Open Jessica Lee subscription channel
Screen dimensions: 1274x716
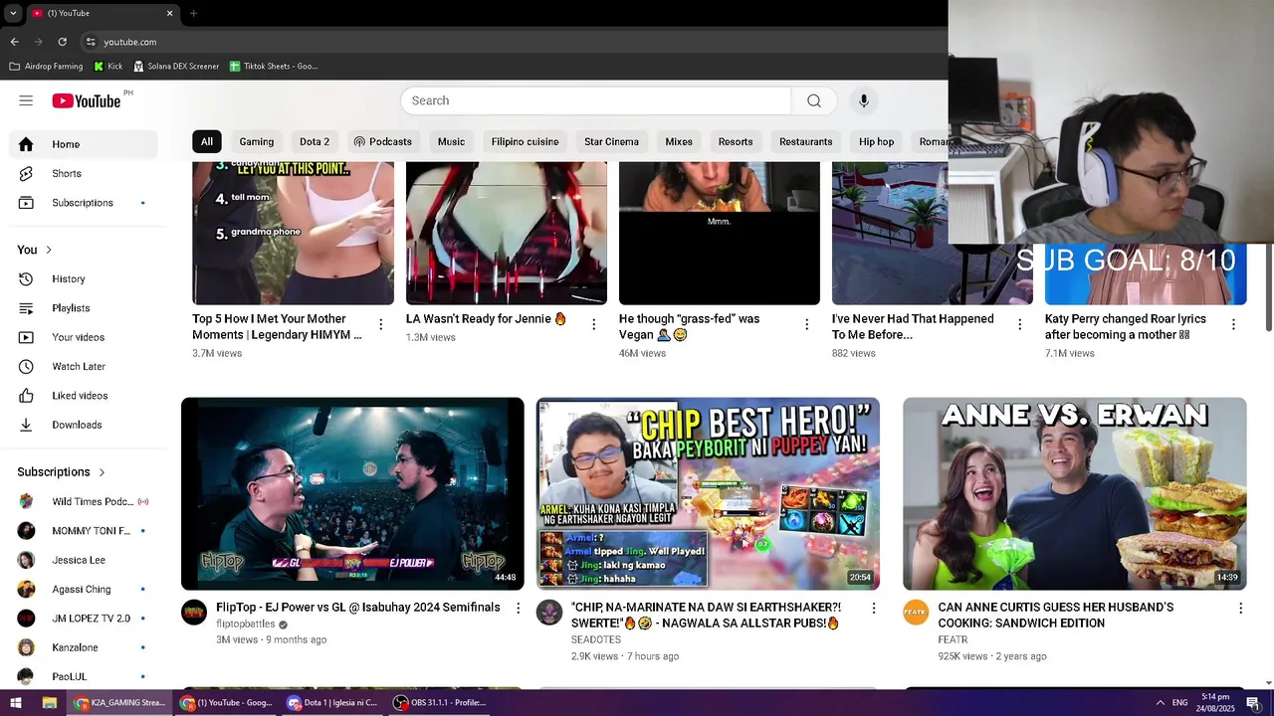(84, 560)
